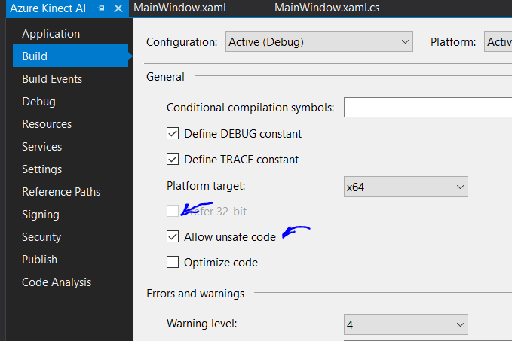The height and width of the screenshot is (341, 512).
Task: Disable Allow unsafe code checkbox
Action: click(x=173, y=237)
